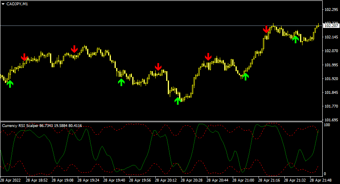Click the 101.695 price axis label
Image resolution: width=340 pixels, height=184 pixels.
pos(331,120)
